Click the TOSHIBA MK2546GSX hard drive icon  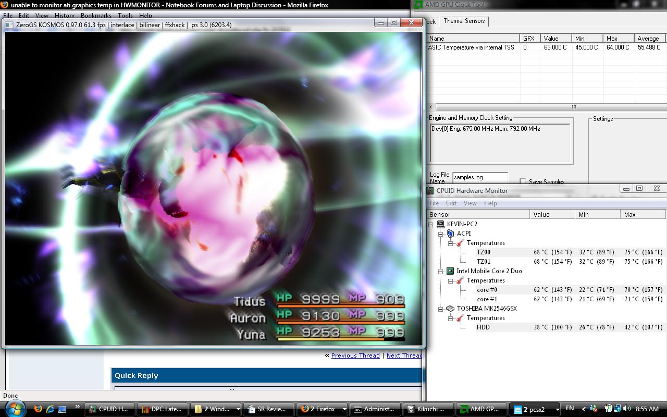tap(450, 309)
